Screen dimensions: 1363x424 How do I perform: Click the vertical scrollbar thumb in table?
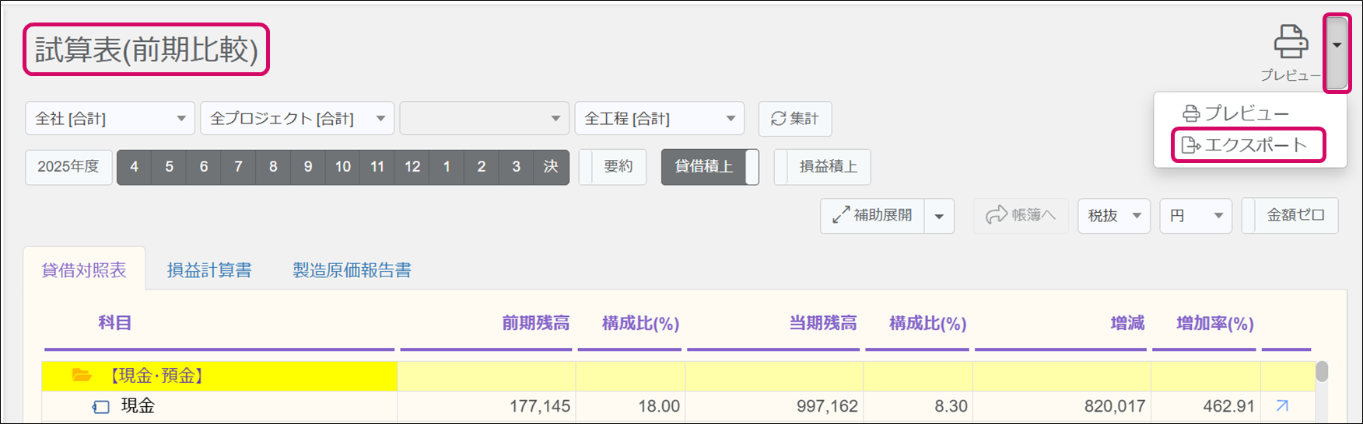1321,372
